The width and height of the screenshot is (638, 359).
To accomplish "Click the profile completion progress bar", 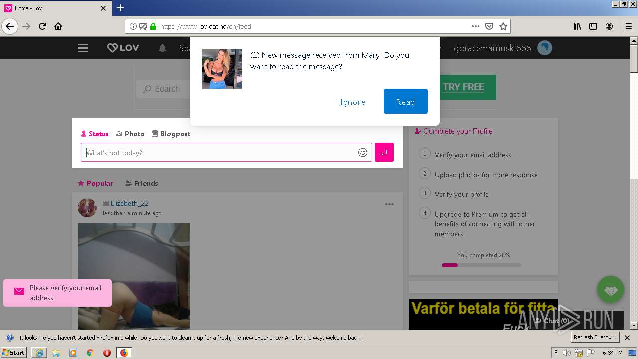I will coord(481,265).
